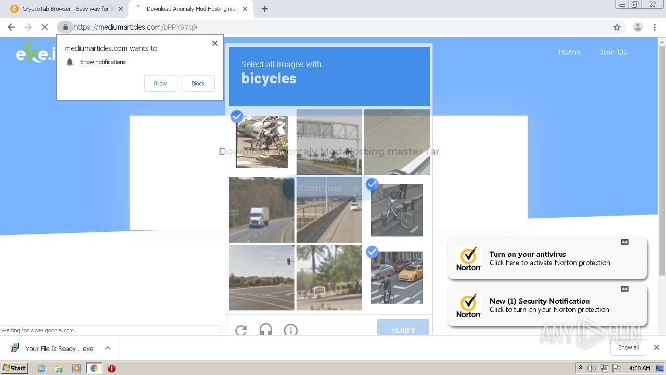
Task: Select the overhead highway sign captcha tile
Action: point(329,142)
